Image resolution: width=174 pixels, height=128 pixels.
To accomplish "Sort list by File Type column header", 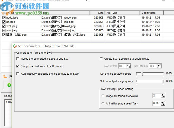I will pyautogui.click(x=122, y=13).
